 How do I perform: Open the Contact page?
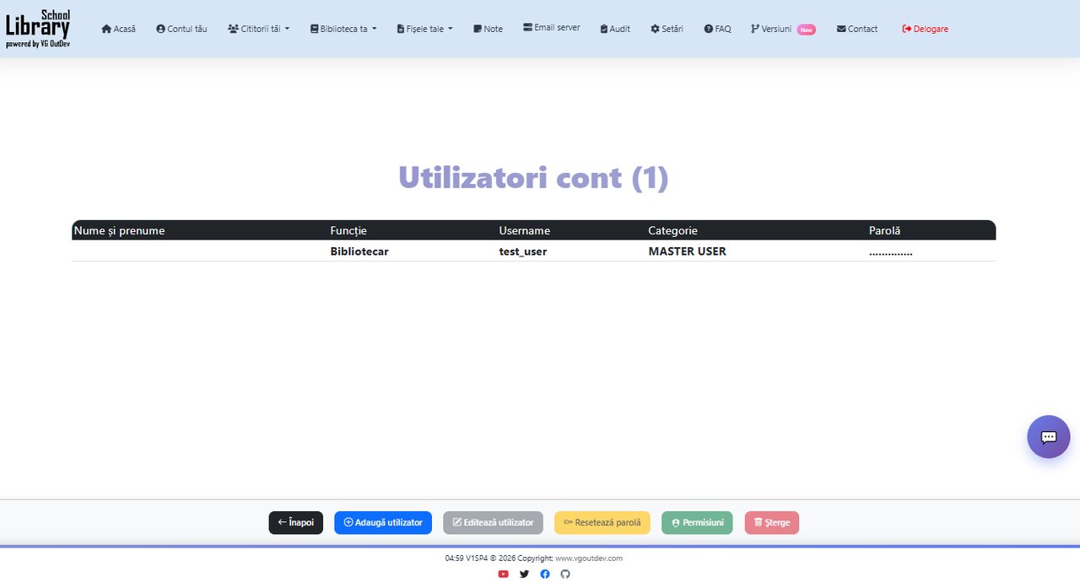(x=857, y=29)
